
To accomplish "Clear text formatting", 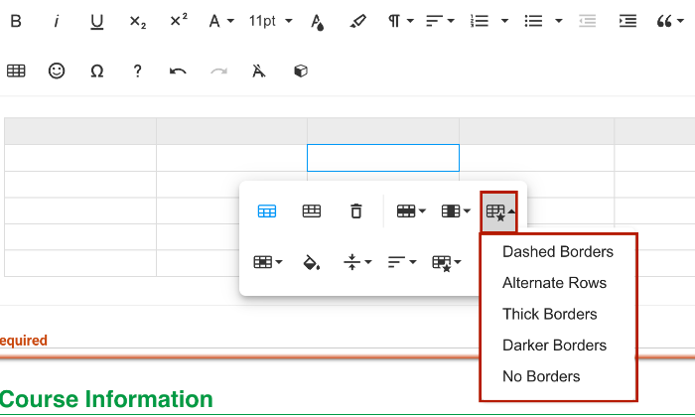I will (259, 70).
